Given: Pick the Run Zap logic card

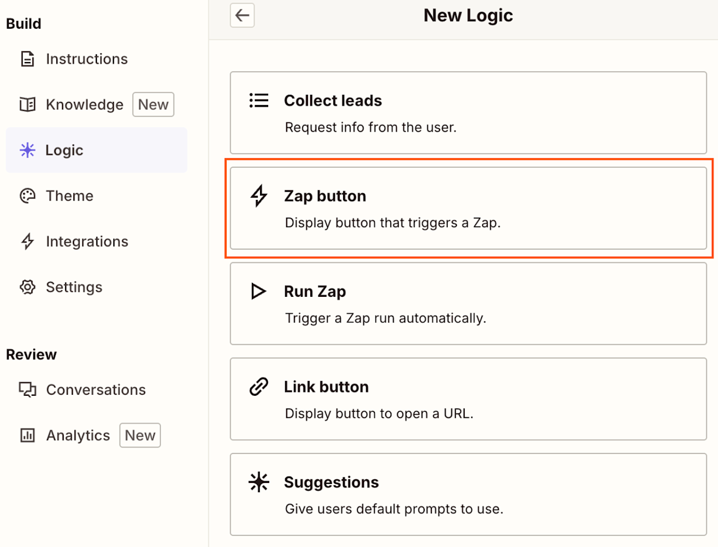Looking at the screenshot, I should click(x=468, y=303).
